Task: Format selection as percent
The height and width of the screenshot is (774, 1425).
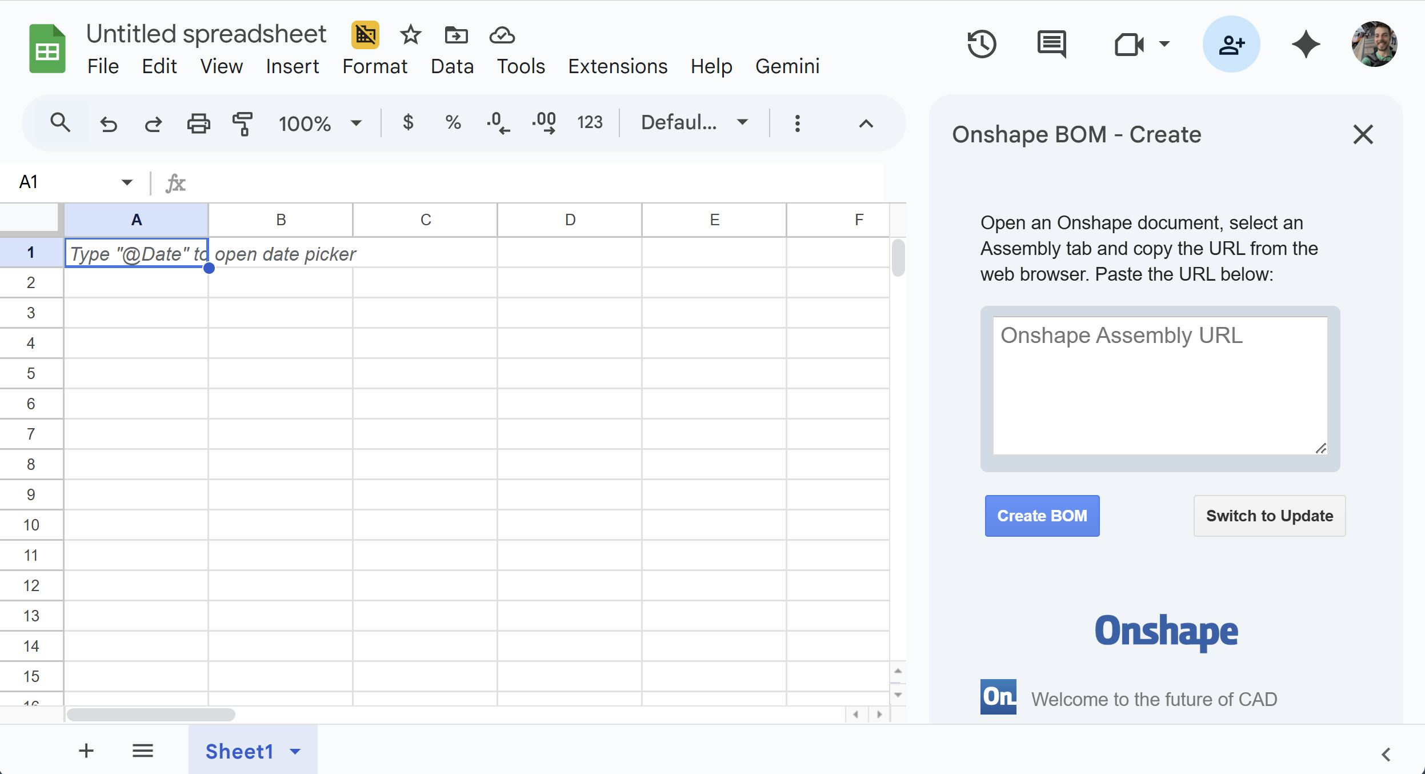Action: (x=453, y=122)
